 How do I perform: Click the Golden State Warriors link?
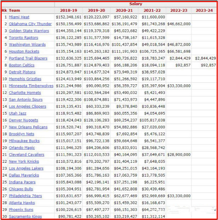coord(29,31)
